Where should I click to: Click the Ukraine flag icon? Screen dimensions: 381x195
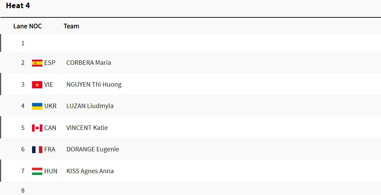pyautogui.click(x=37, y=106)
